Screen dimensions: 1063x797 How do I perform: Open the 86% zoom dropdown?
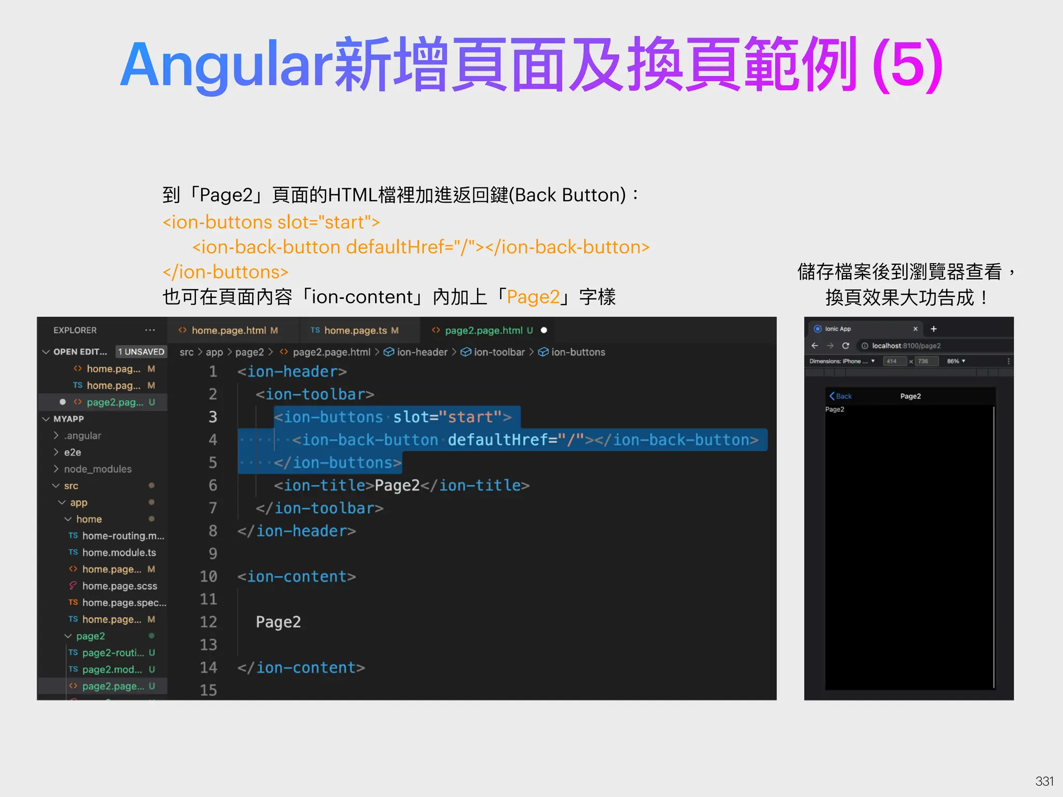(x=956, y=361)
